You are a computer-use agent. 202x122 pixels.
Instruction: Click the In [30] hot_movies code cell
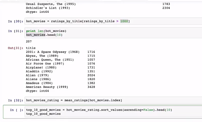pos(113,21)
